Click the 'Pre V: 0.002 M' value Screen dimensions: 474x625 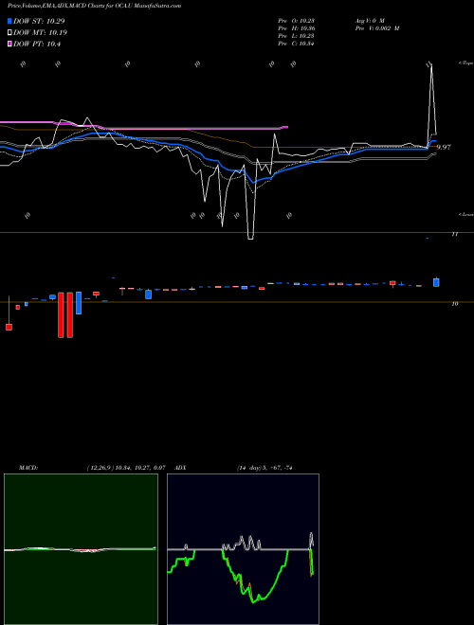[x=377, y=28]
